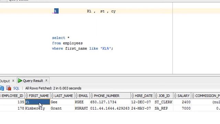Image resolution: width=220 pixels, height=124 pixels.
Task: Sort by LAST_NAME column sort icon
Action: (52, 96)
